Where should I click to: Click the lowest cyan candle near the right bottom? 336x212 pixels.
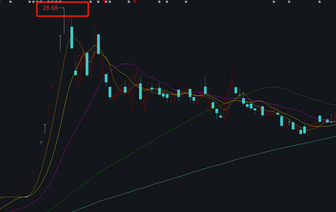point(301,132)
